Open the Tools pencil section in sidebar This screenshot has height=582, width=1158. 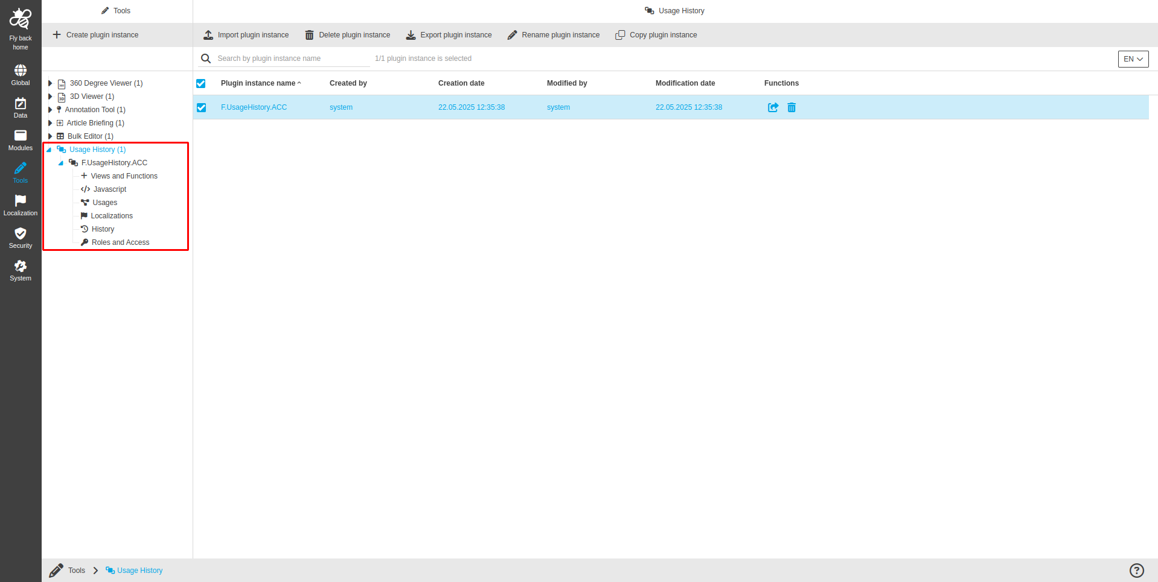tap(21, 172)
